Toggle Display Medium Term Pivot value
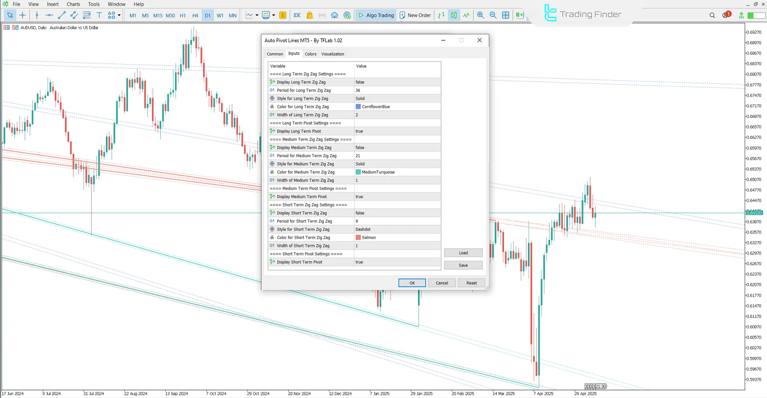Image resolution: width=767 pixels, height=398 pixels. [397, 196]
